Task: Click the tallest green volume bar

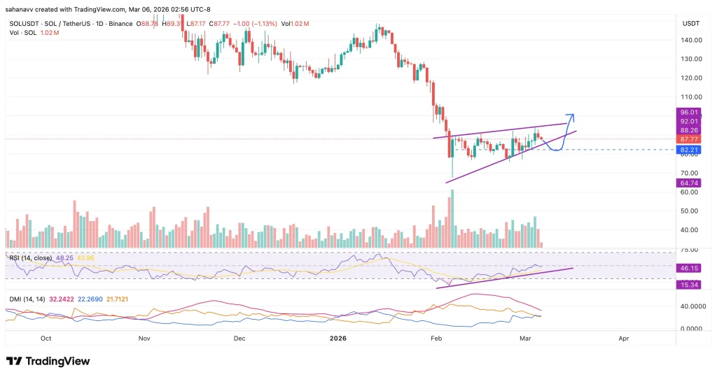Action: click(452, 218)
